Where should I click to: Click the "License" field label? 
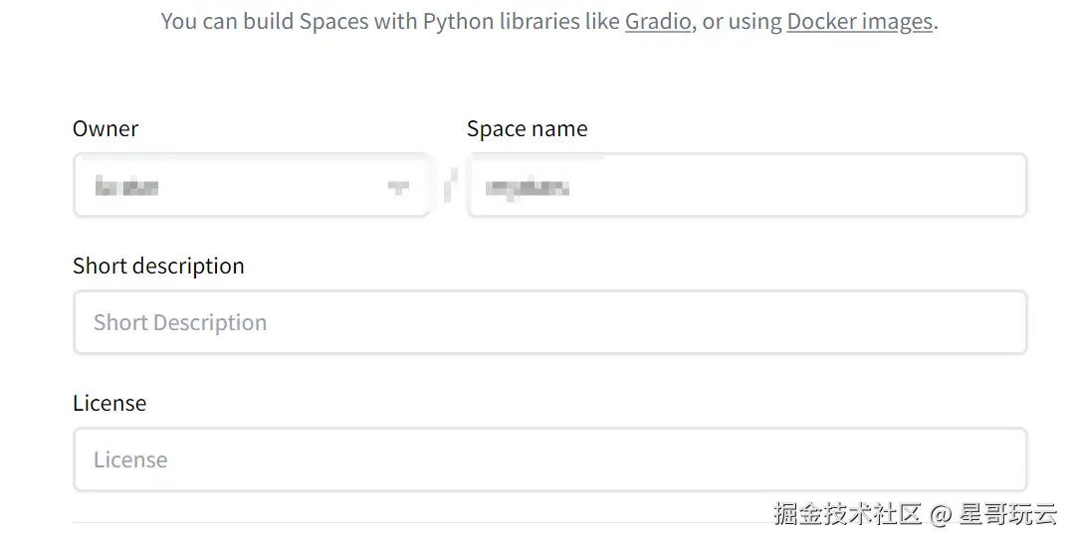tap(109, 403)
